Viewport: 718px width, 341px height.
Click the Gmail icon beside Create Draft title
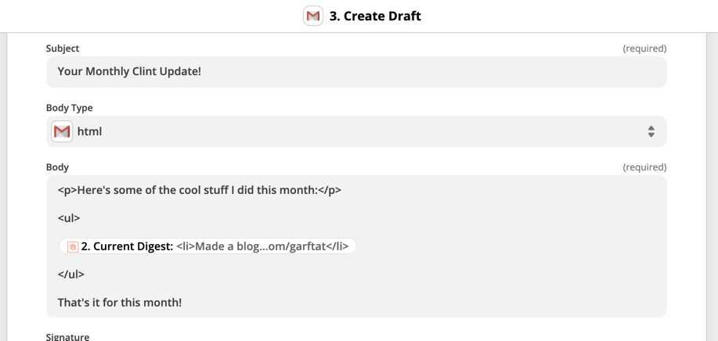pyautogui.click(x=313, y=16)
